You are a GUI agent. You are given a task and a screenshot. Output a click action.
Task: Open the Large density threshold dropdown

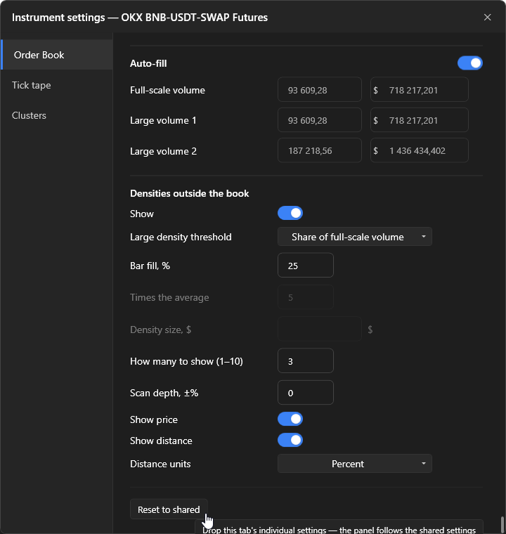tap(355, 237)
